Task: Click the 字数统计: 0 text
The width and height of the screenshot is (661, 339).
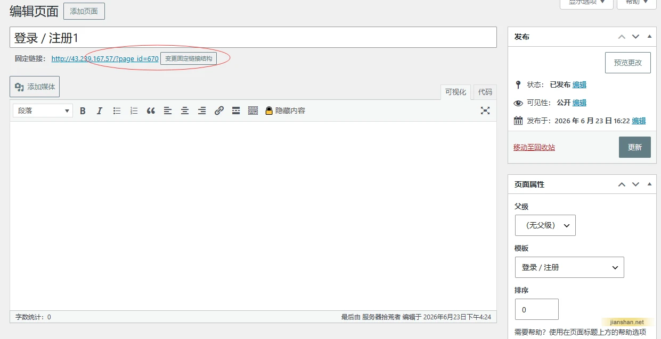Action: 33,317
